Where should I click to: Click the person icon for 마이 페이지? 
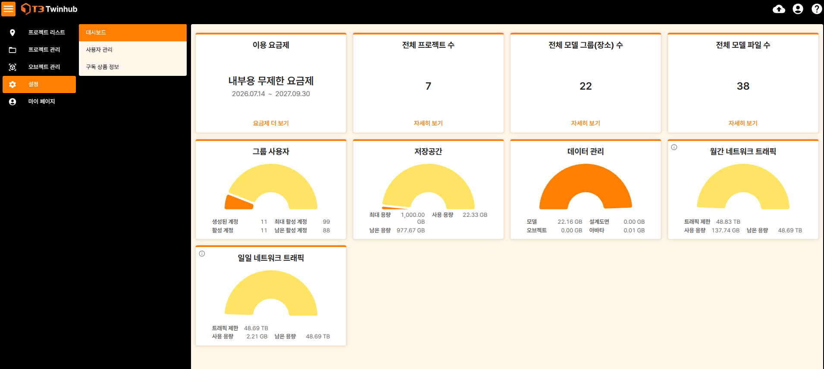[x=13, y=102]
